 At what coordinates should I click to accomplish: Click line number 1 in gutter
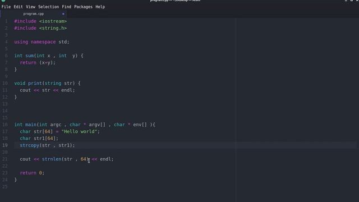[6, 21]
